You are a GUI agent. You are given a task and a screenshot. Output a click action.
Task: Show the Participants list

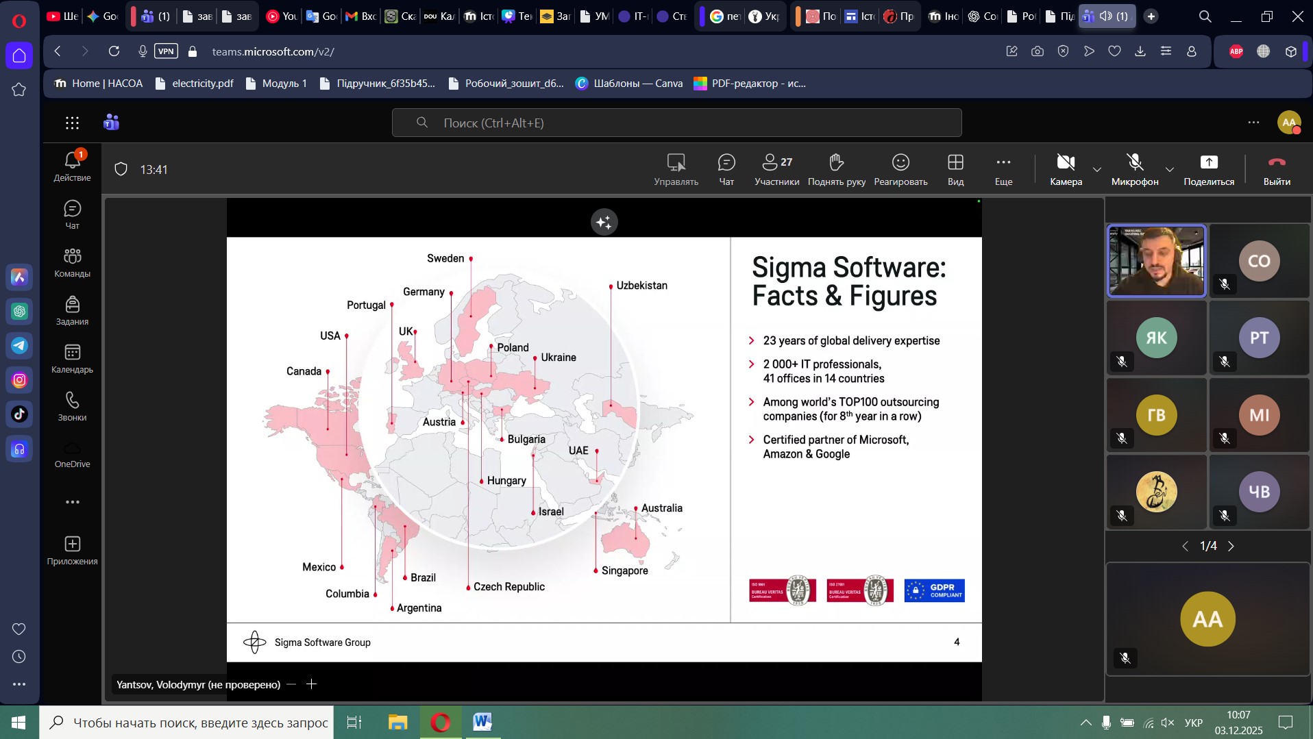[776, 168]
